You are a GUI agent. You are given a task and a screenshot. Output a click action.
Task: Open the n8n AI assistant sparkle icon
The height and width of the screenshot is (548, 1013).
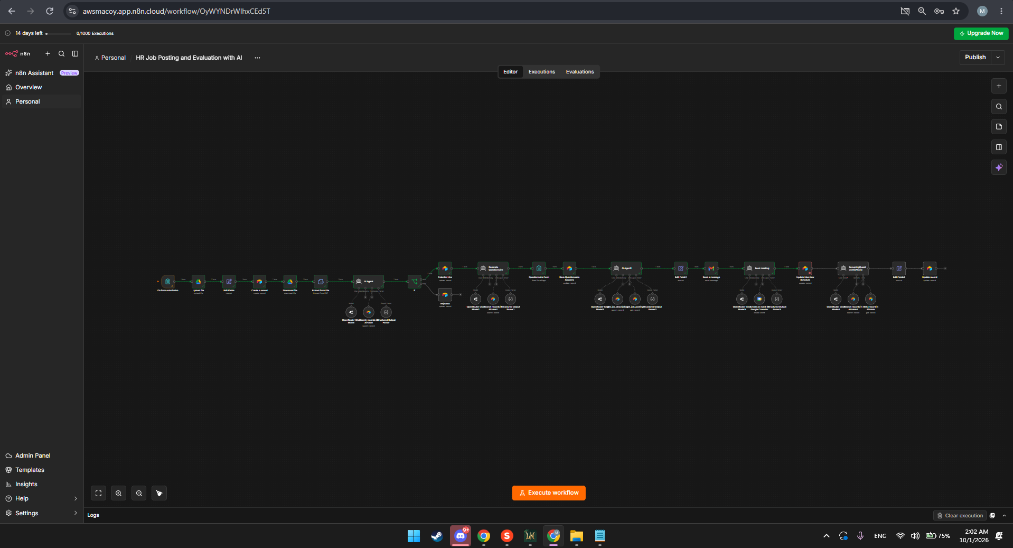999,168
